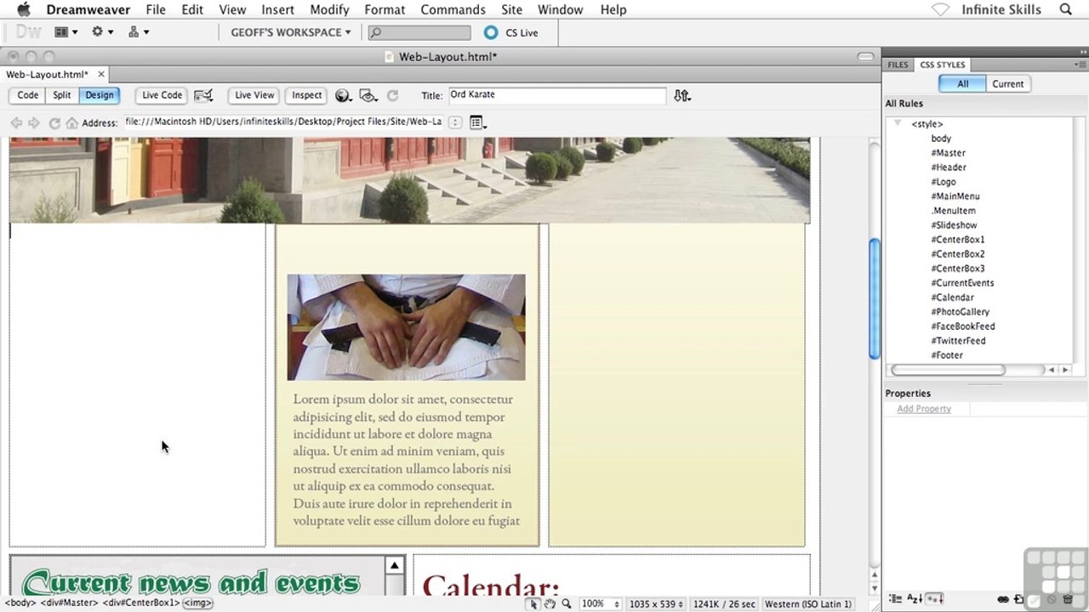Open the Layout menu icon in the application bar
The width and height of the screenshot is (1089, 612).
pos(66,32)
